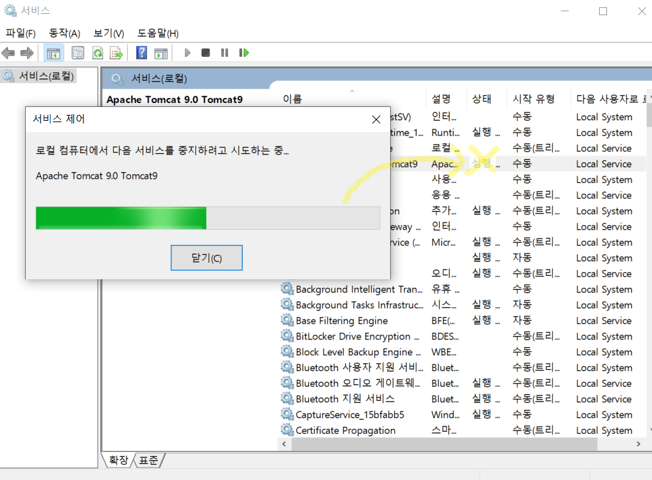The image size is (652, 480).
Task: Click the Apac... description of Tomcat9 row
Action: [444, 164]
